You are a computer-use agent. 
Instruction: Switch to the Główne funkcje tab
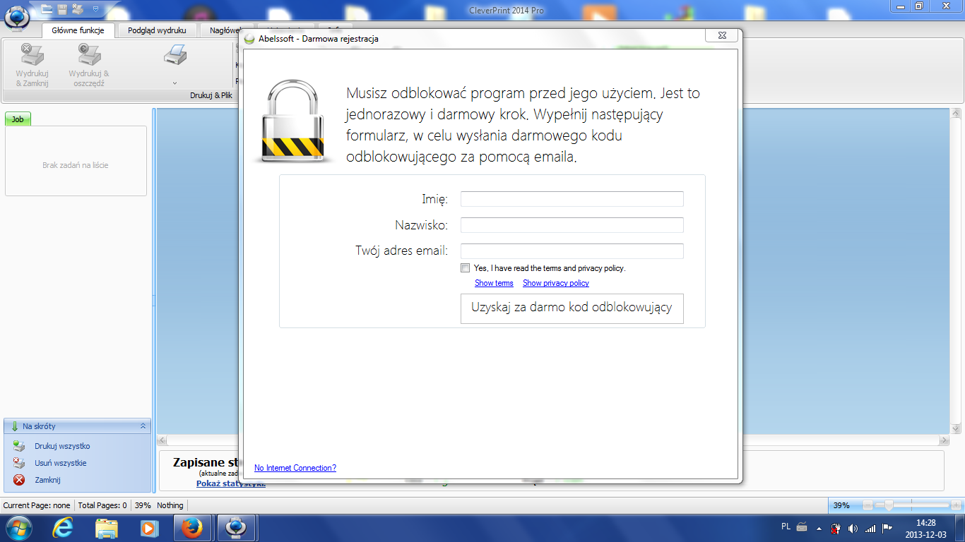pos(78,30)
